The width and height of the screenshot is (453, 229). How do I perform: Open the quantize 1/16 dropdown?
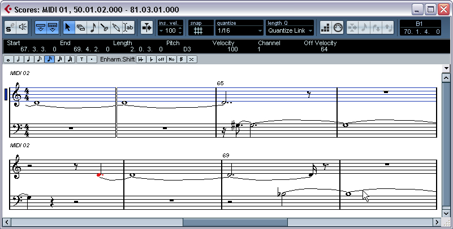point(239,30)
